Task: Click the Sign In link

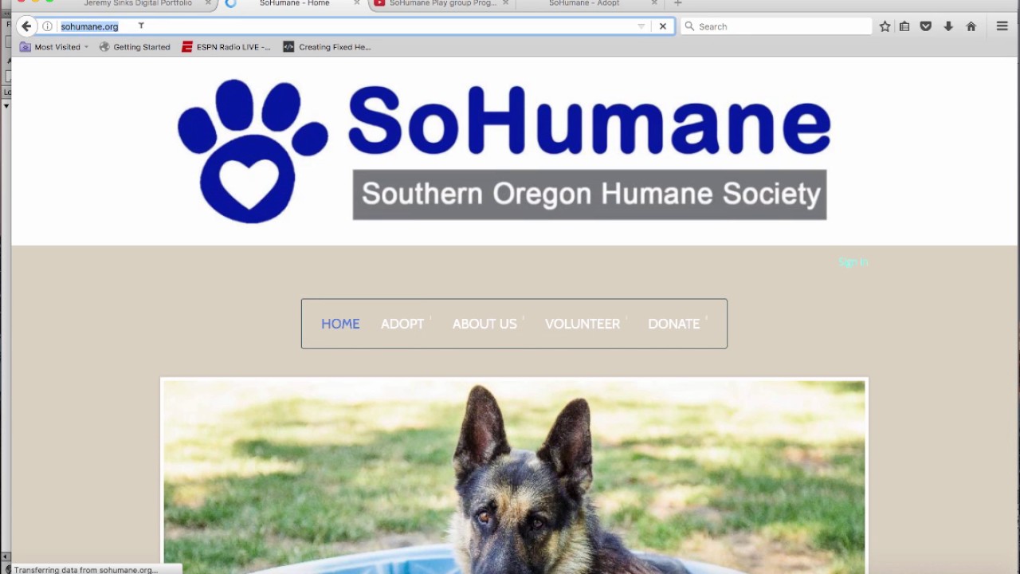Action: pos(853,262)
